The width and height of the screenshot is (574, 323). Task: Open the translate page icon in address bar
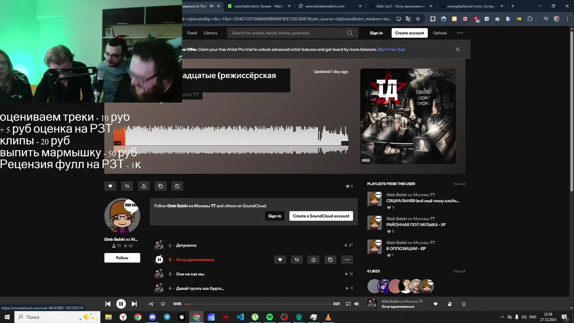[408, 19]
